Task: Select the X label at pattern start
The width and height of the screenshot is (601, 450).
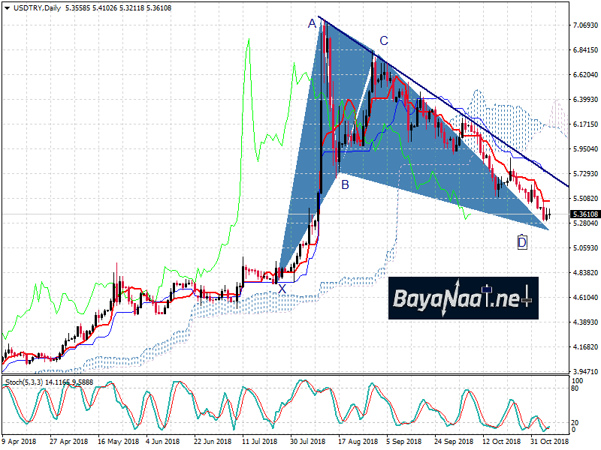Action: [x=282, y=289]
